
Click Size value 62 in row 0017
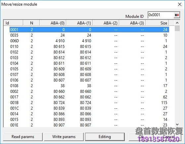coord(165,97)
